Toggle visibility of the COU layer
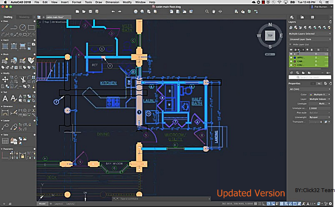335x207 pixels. [291, 65]
